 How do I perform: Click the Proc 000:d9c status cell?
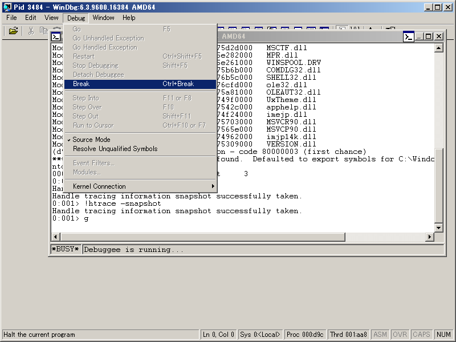(305, 335)
